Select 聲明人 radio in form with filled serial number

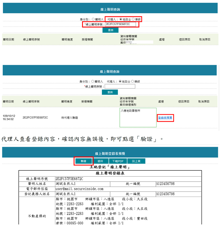pyautogui.click(x=93, y=19)
